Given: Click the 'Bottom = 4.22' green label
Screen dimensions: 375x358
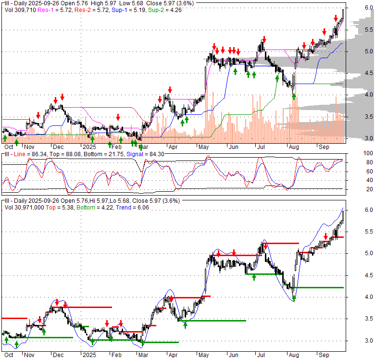Looking at the screenshot, I should (x=95, y=208).
